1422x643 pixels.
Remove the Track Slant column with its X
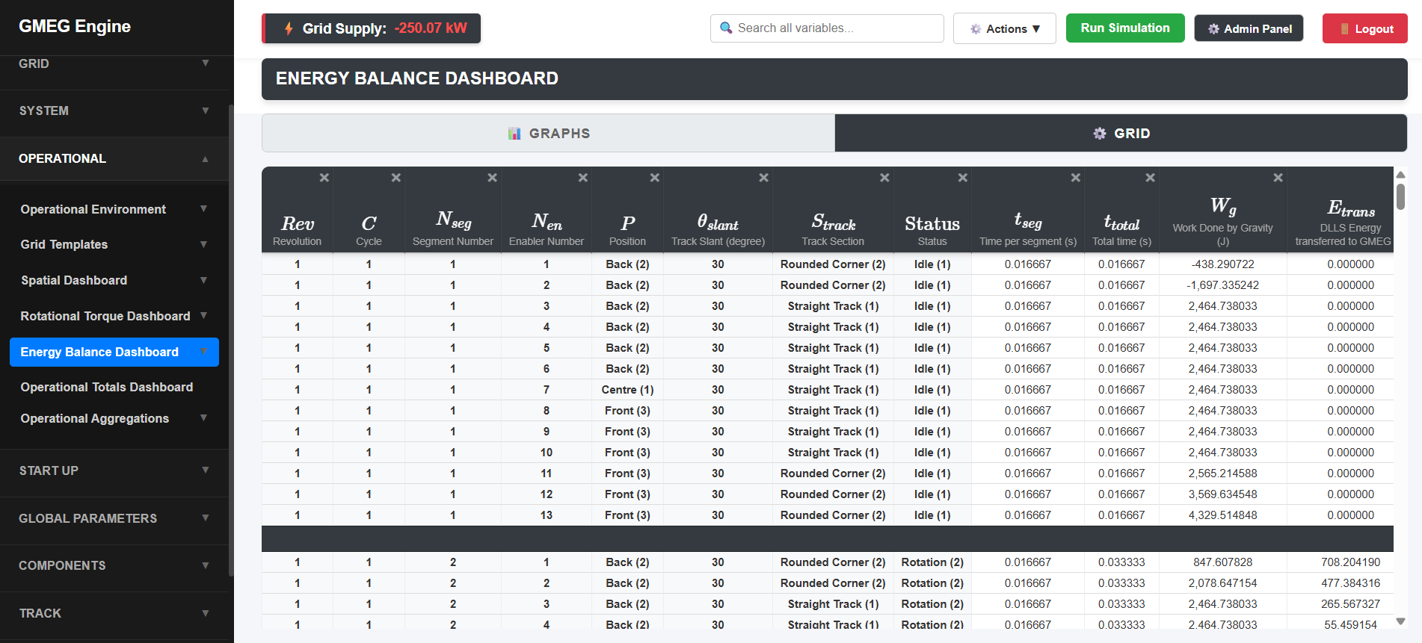click(x=763, y=178)
